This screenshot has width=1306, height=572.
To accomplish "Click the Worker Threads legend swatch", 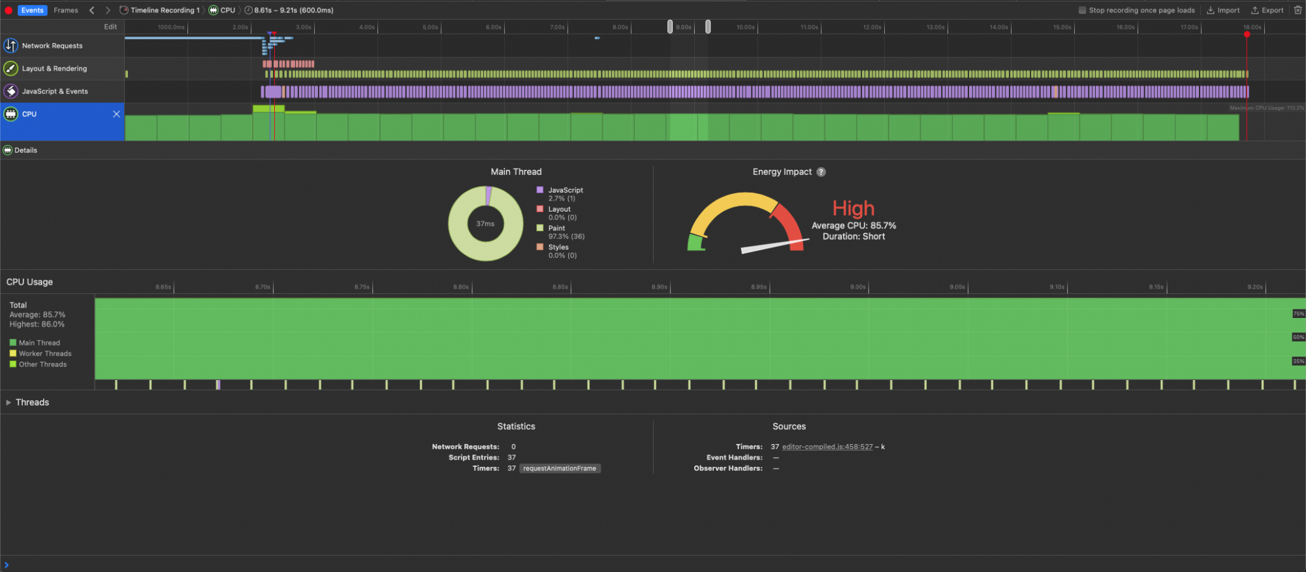I will click(x=13, y=353).
